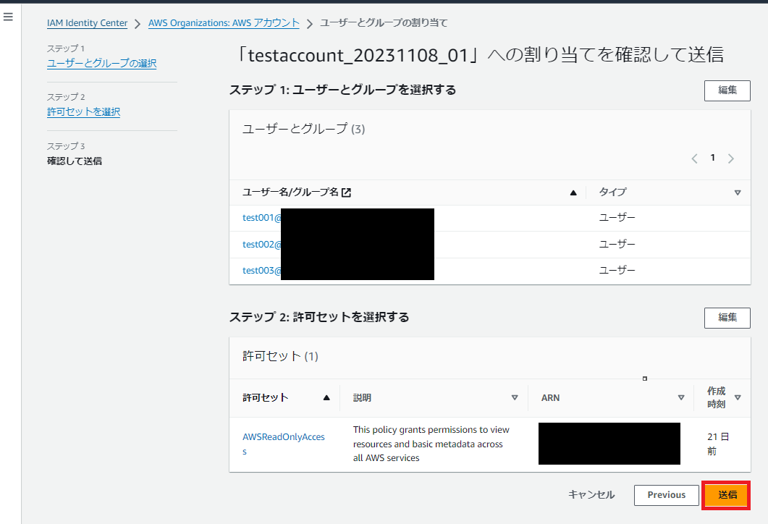This screenshot has height=524, width=768.
Task: Sort by 説明 column arrow
Action: pyautogui.click(x=515, y=397)
